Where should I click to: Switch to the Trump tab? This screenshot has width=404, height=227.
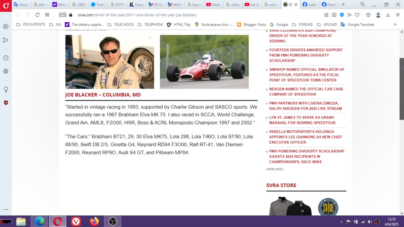click(98, 4)
